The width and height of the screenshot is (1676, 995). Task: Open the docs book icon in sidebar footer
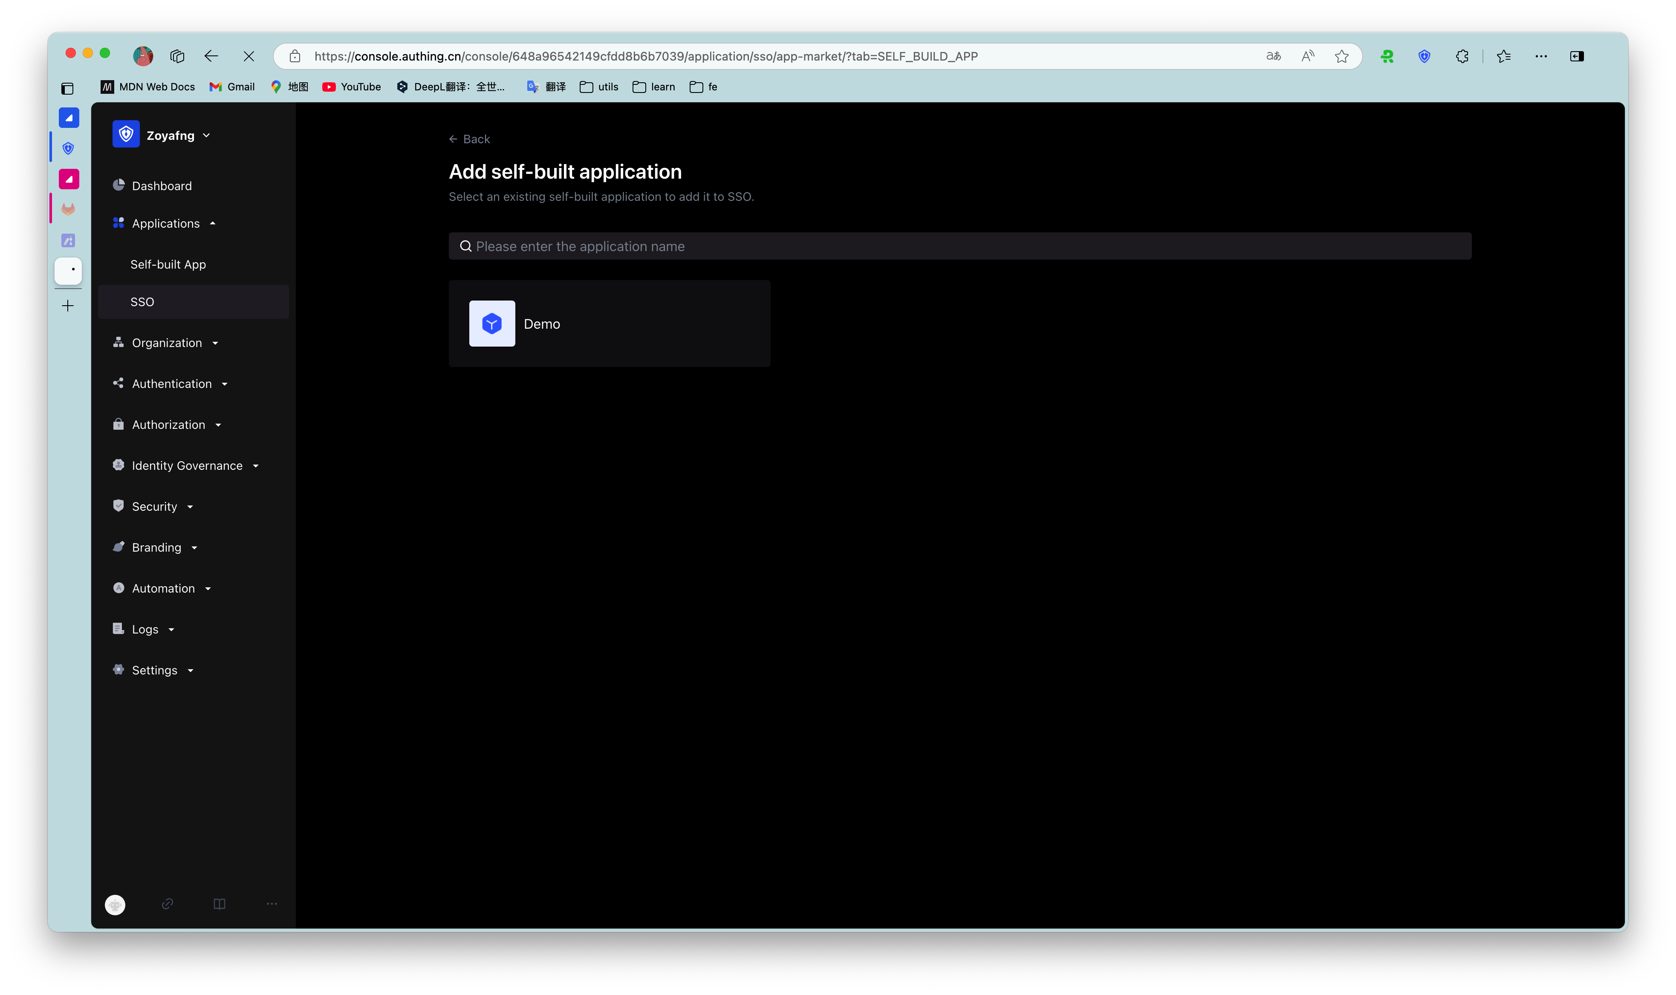click(219, 904)
